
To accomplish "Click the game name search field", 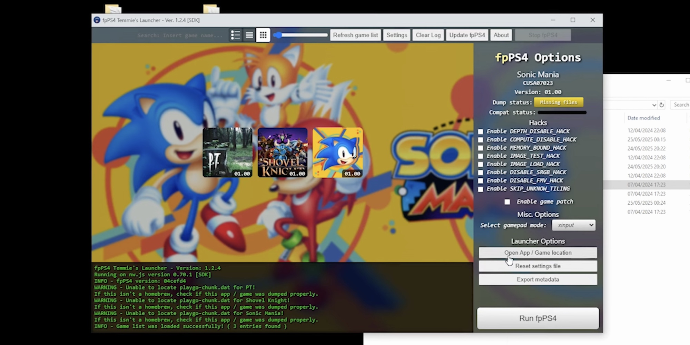I will coord(179,35).
